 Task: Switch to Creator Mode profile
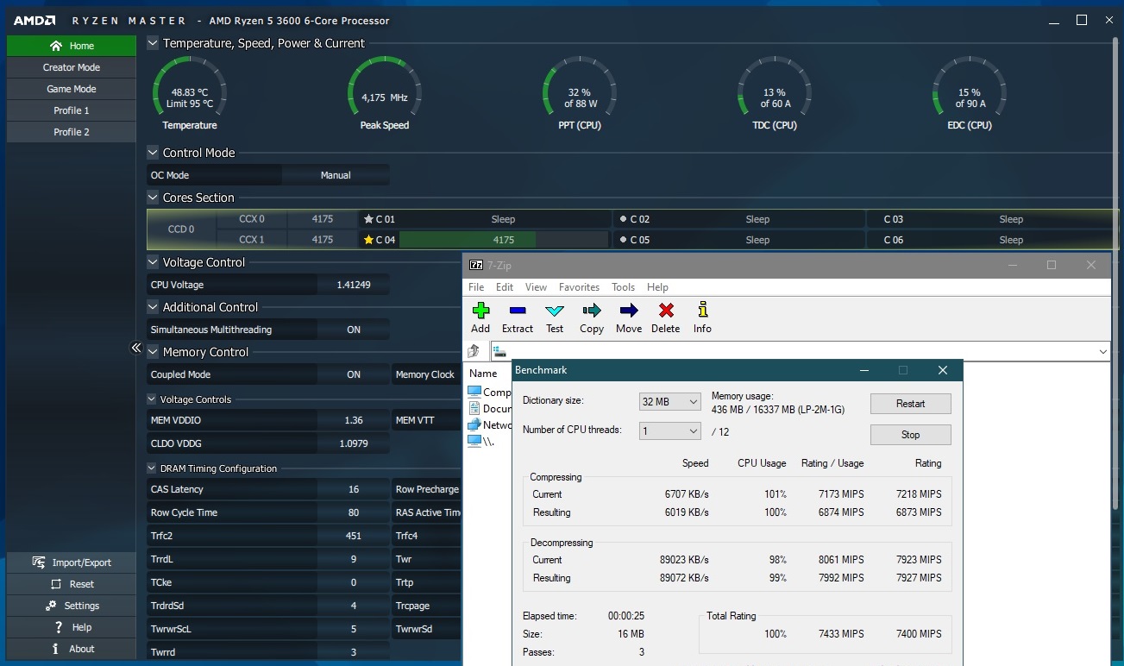[72, 67]
